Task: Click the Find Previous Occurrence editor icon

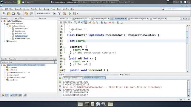Action: (79, 22)
